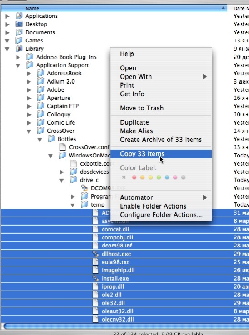
Task: Click the Desktop folder icon
Action: pyautogui.click(x=19, y=24)
